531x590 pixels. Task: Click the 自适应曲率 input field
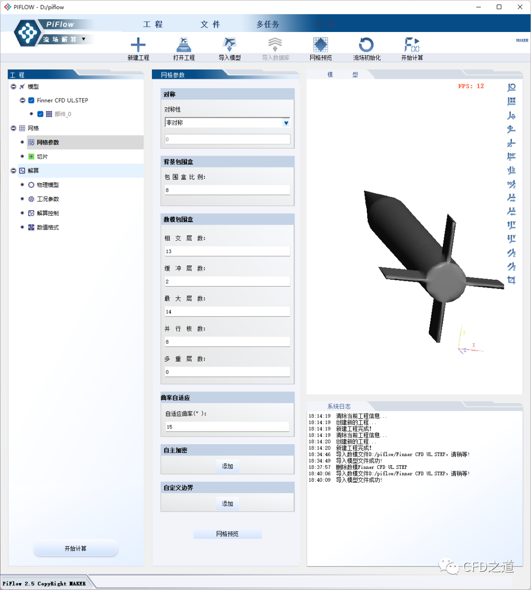point(227,426)
